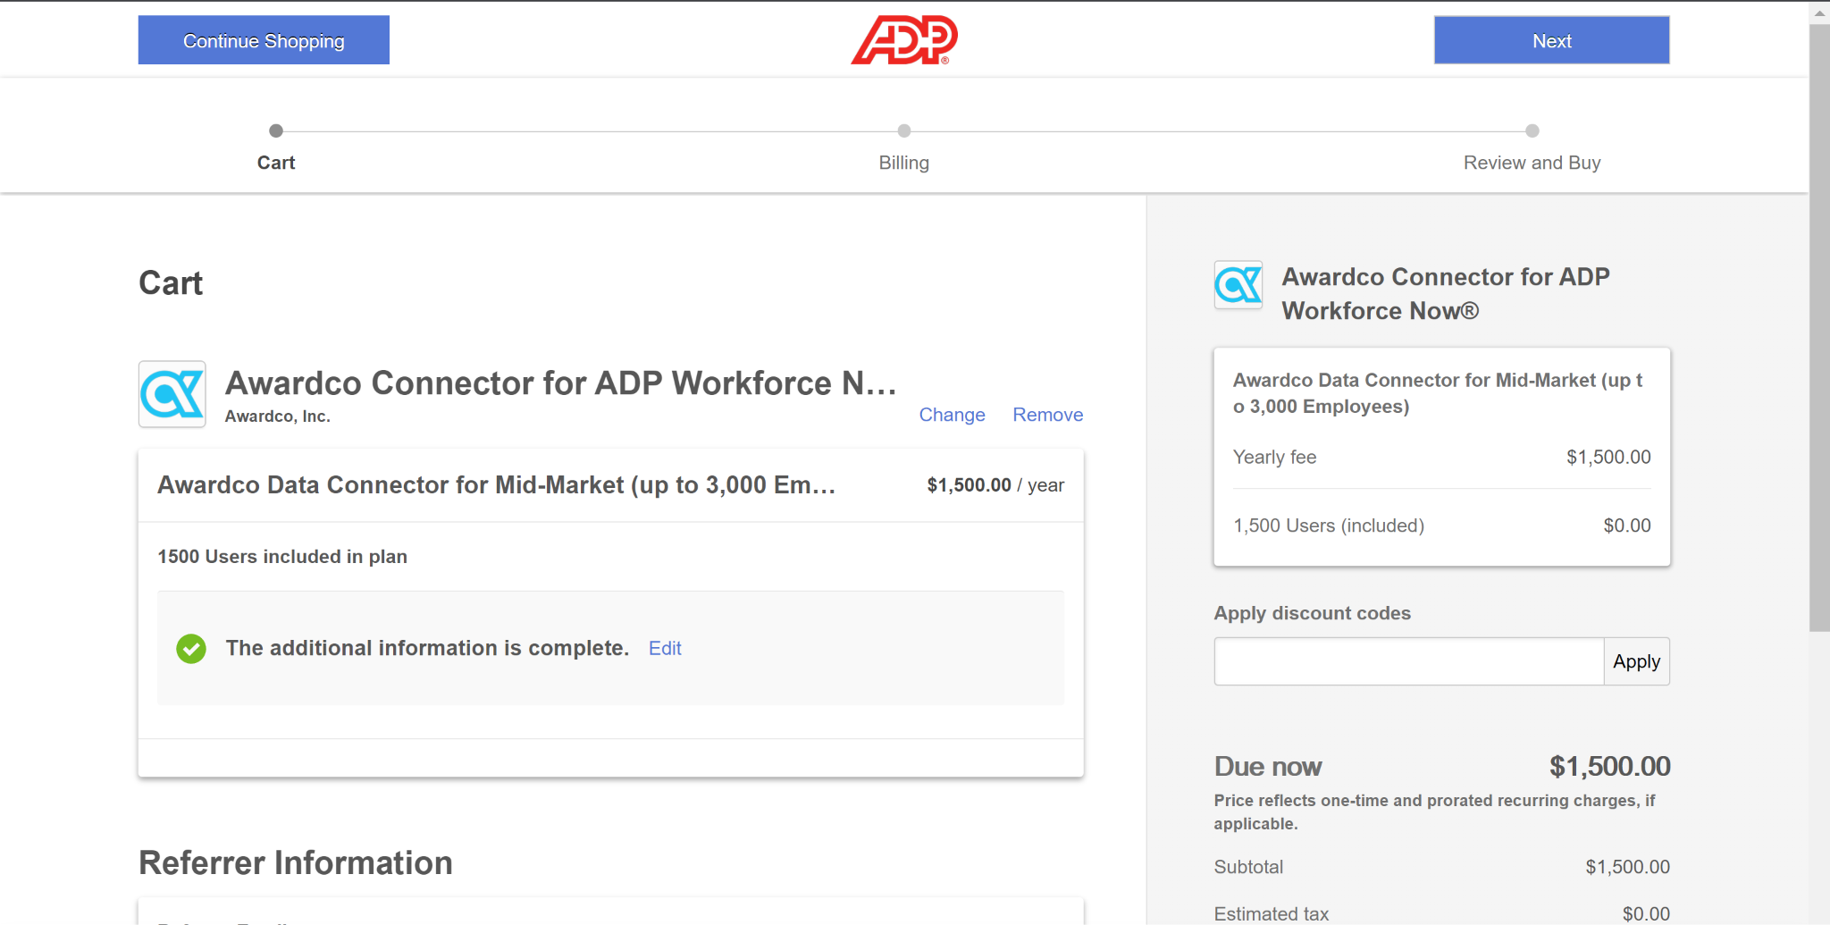Switch to the Billing step
This screenshot has height=925, width=1830.
pyautogui.click(x=903, y=163)
